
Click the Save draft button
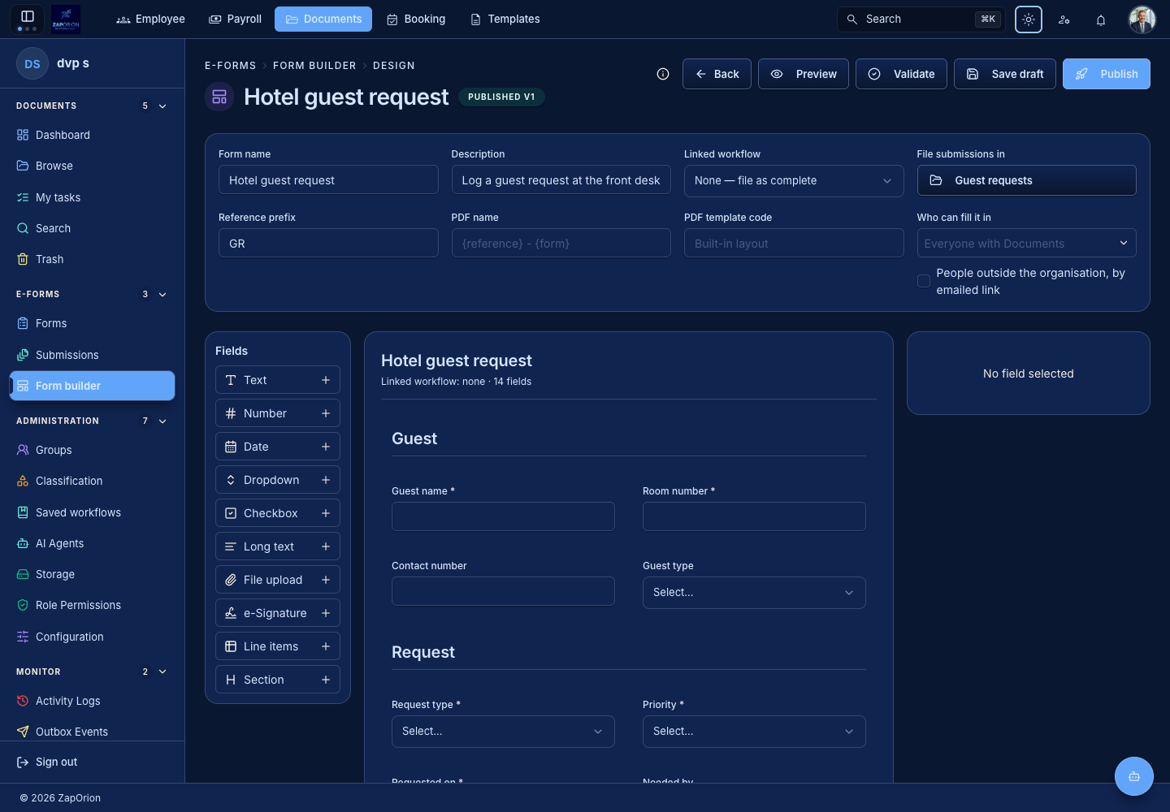1005,74
